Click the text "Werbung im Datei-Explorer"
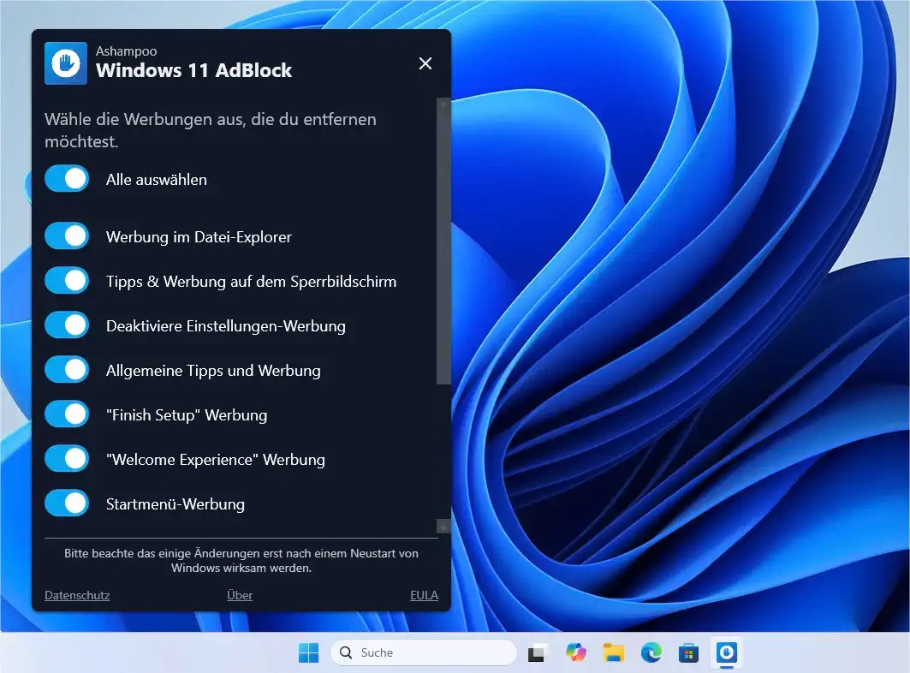This screenshot has width=910, height=673. pyautogui.click(x=199, y=237)
